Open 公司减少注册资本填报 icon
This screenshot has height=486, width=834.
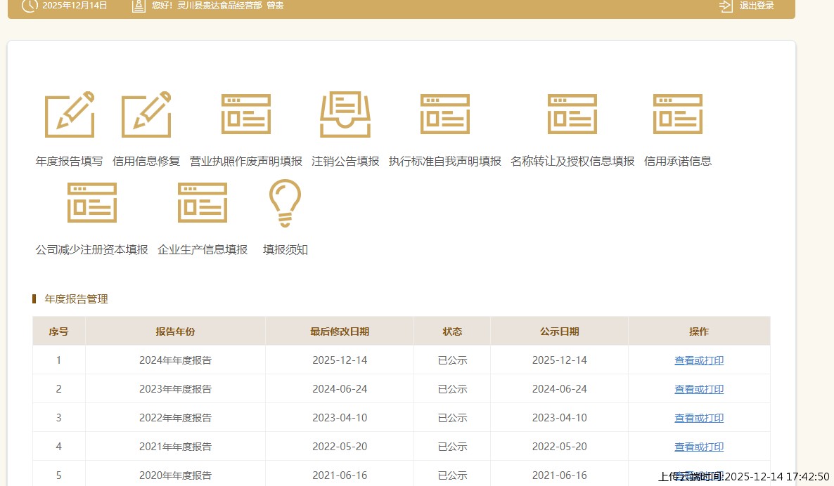tap(92, 203)
